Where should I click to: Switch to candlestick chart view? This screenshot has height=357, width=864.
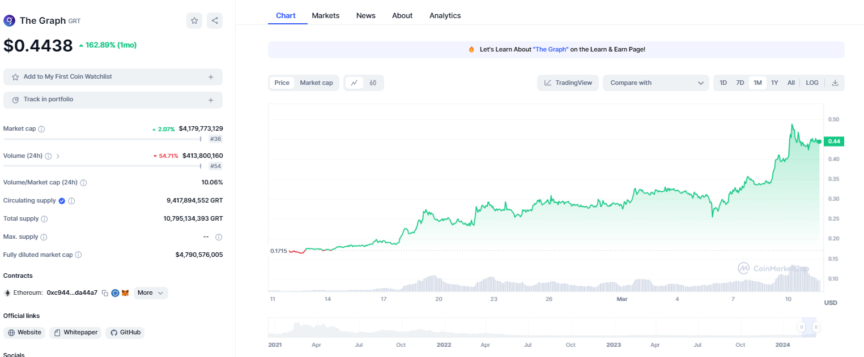click(x=373, y=83)
